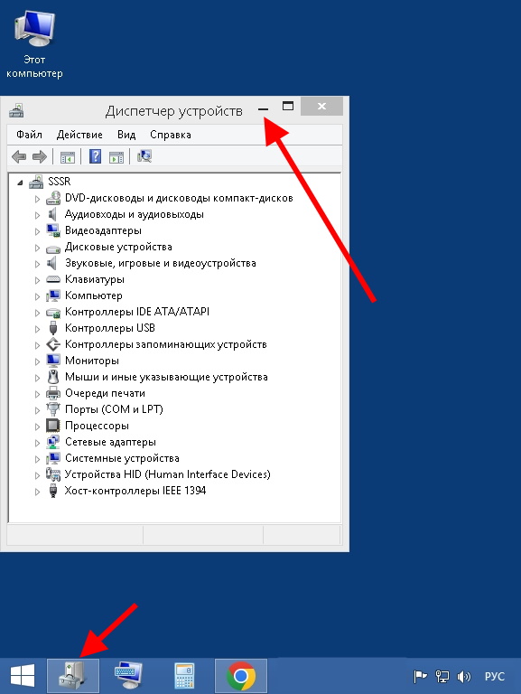Open the Справка menu
Screen dimensions: 521x694
171,135
